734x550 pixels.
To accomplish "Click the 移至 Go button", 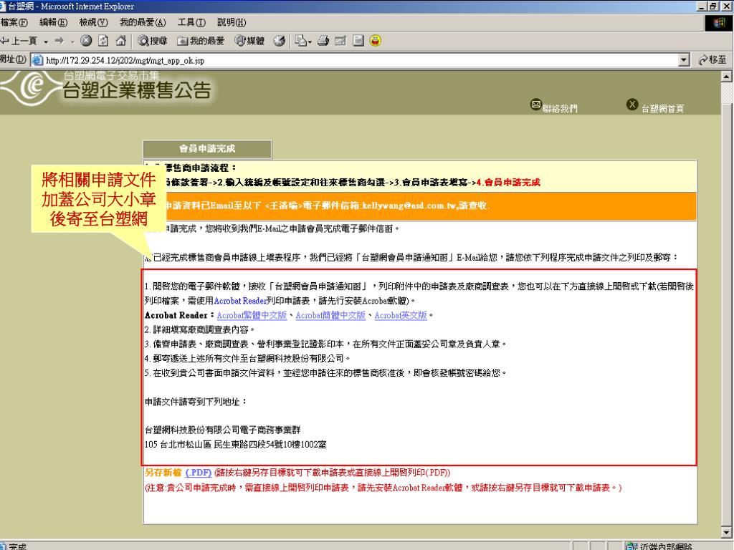I will (712, 60).
